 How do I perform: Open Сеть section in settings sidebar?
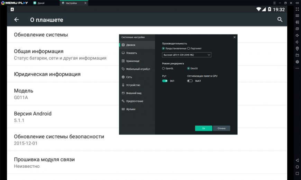pyautogui.click(x=129, y=77)
